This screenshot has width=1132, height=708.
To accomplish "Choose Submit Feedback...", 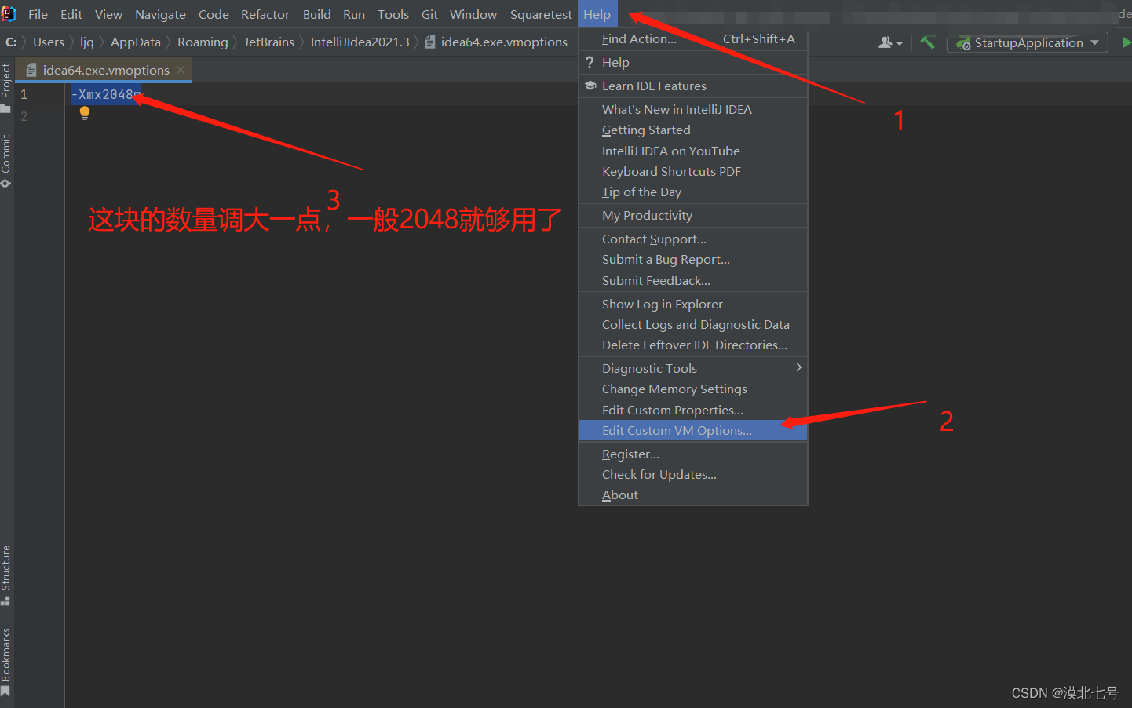I will tap(693, 280).
